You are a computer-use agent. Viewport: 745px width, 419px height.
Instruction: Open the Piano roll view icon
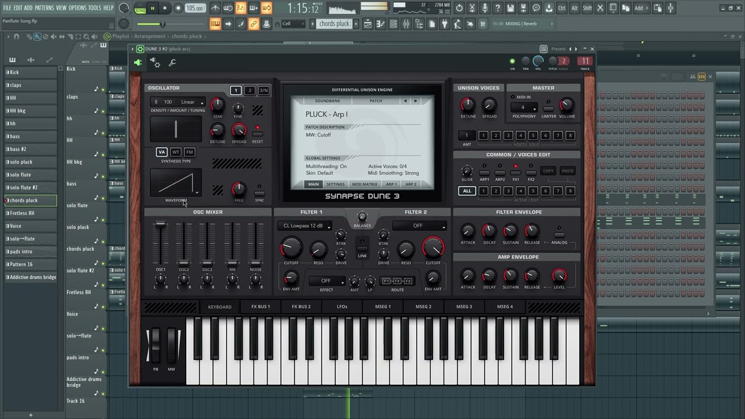(x=380, y=24)
